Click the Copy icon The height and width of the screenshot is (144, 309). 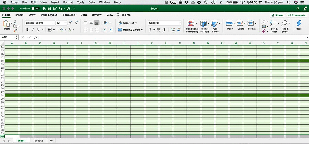[15, 26]
